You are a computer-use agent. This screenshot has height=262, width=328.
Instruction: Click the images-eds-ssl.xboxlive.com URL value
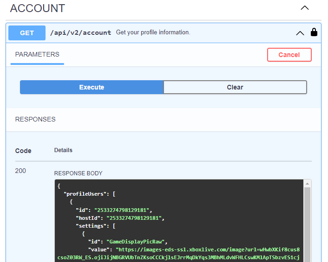tap(178, 254)
